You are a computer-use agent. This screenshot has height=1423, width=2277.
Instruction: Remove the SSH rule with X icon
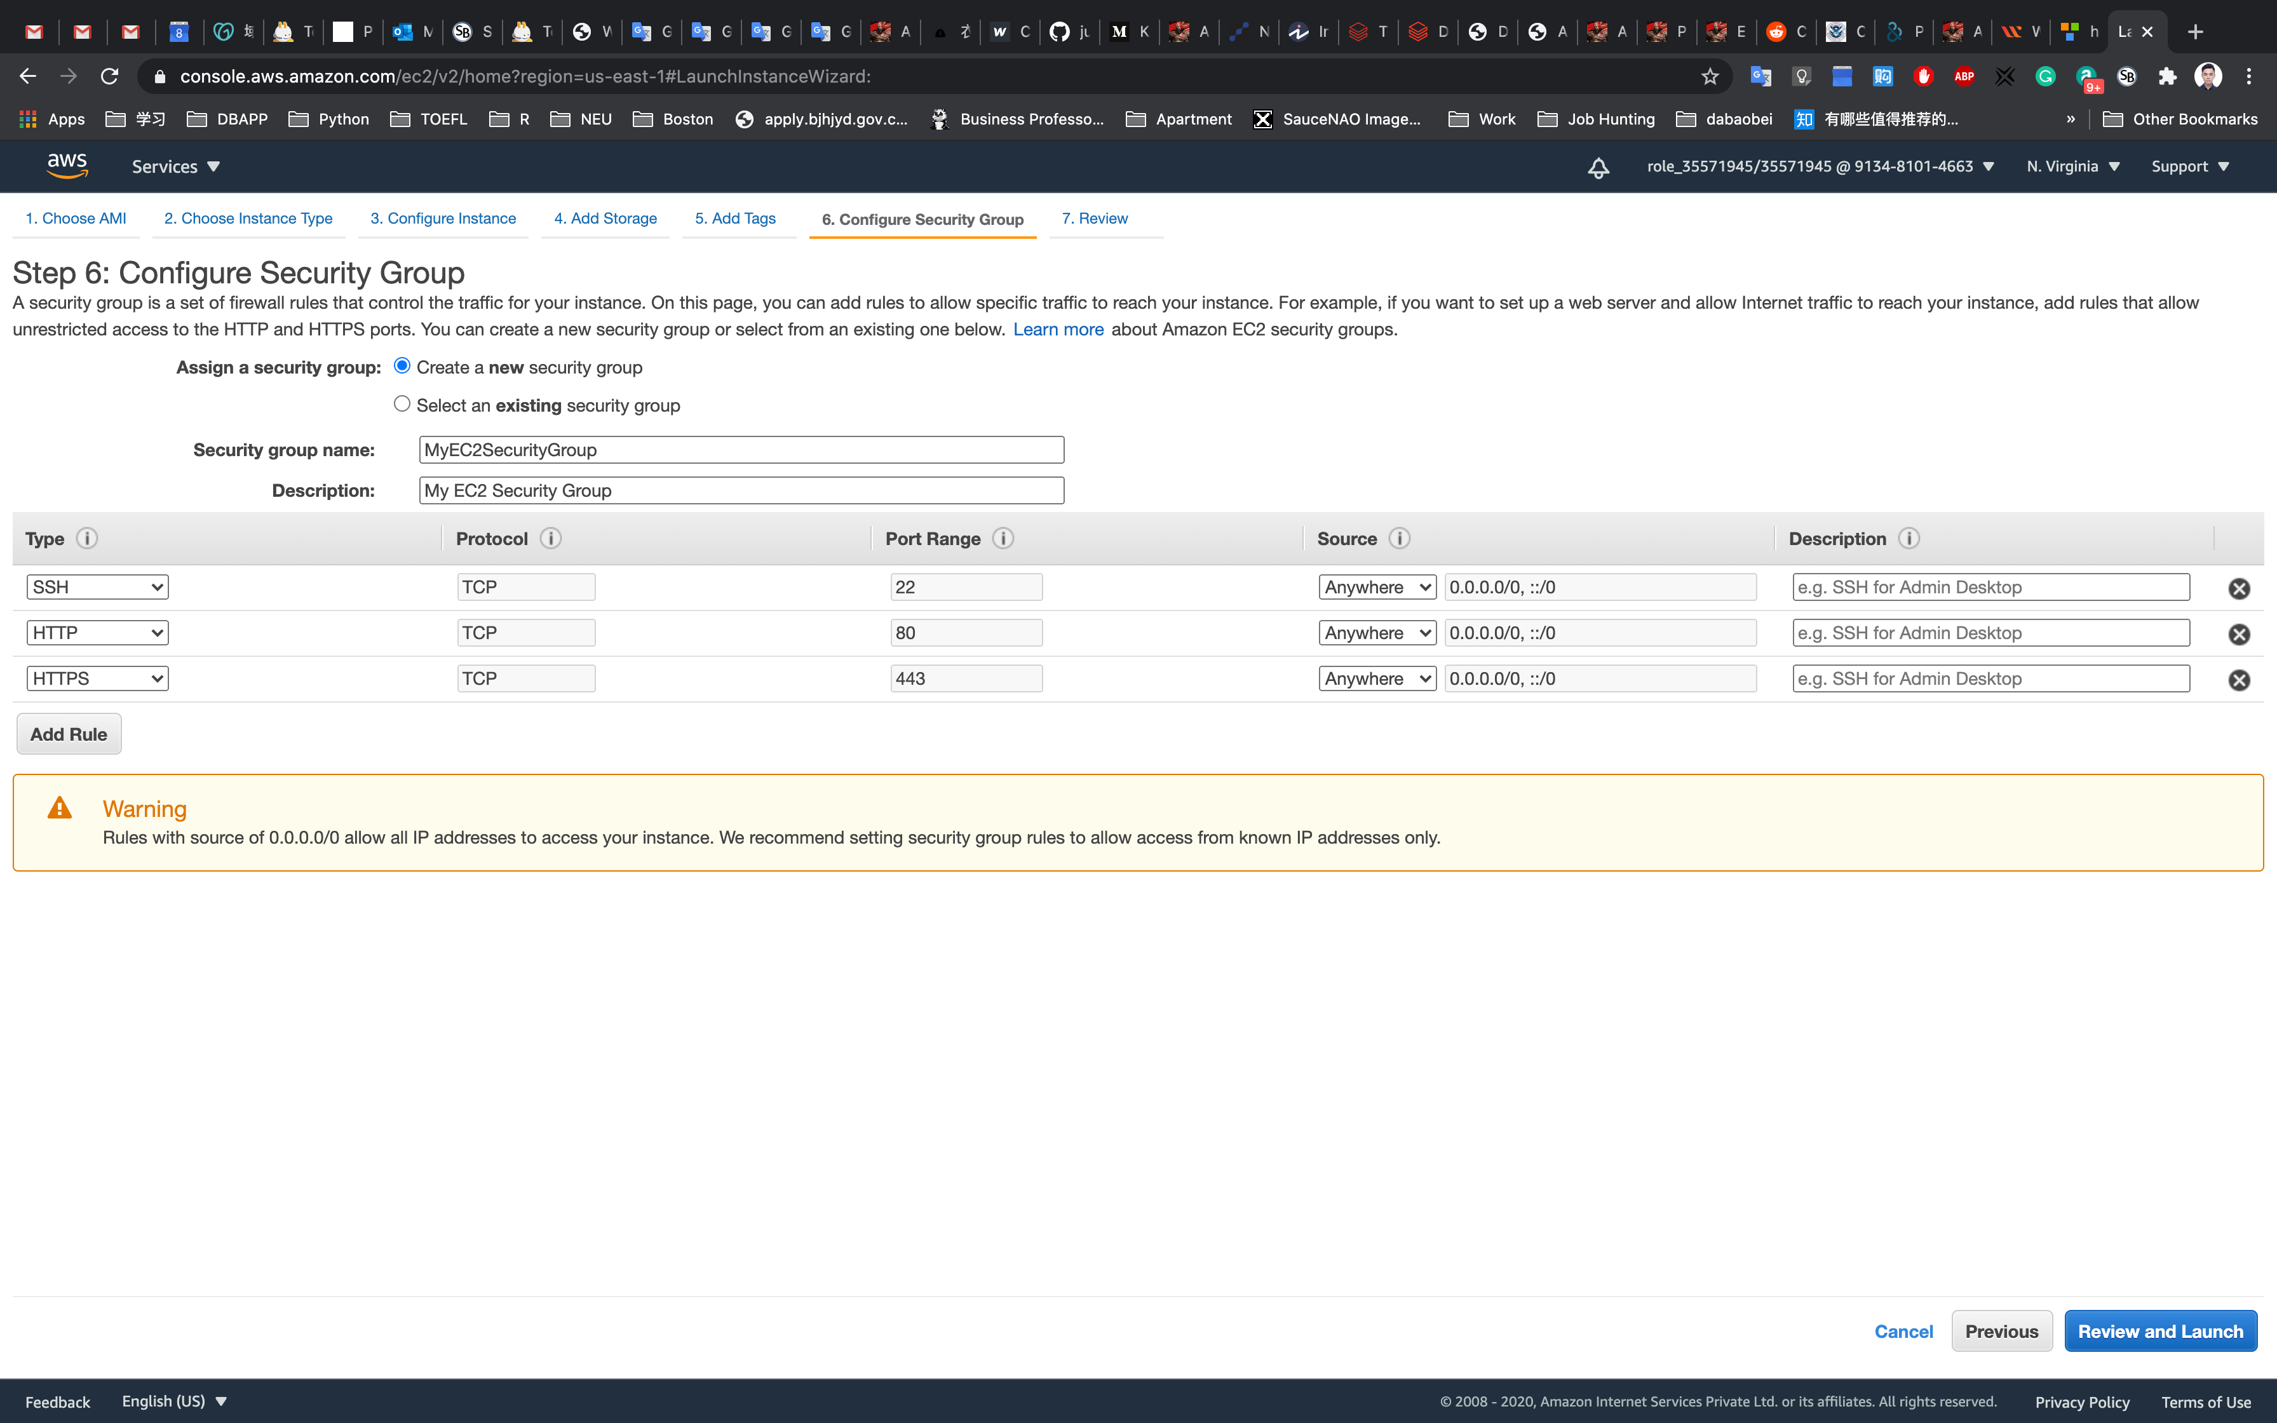click(x=2238, y=588)
